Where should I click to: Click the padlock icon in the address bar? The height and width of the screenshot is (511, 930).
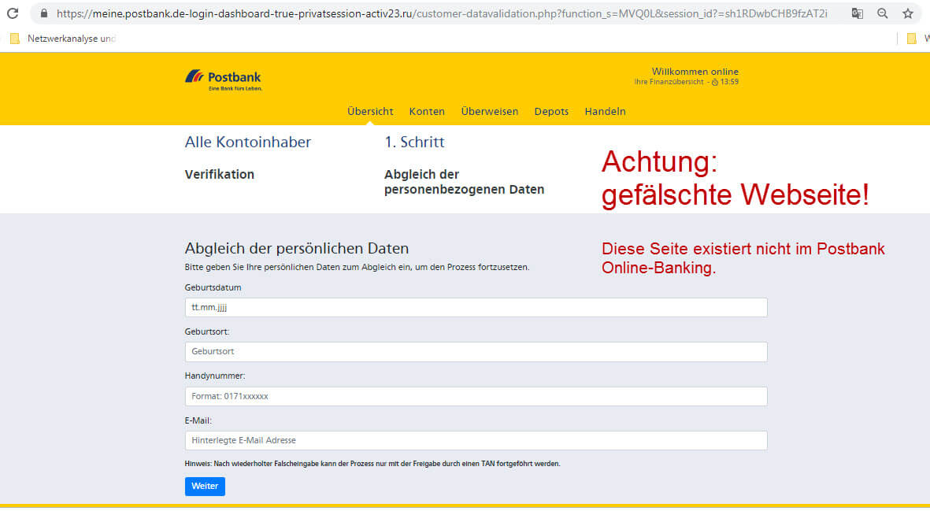(x=44, y=13)
